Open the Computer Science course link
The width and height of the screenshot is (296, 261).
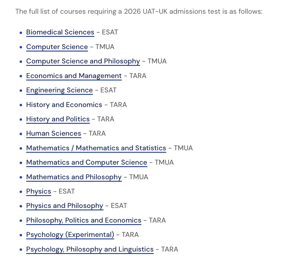(57, 47)
